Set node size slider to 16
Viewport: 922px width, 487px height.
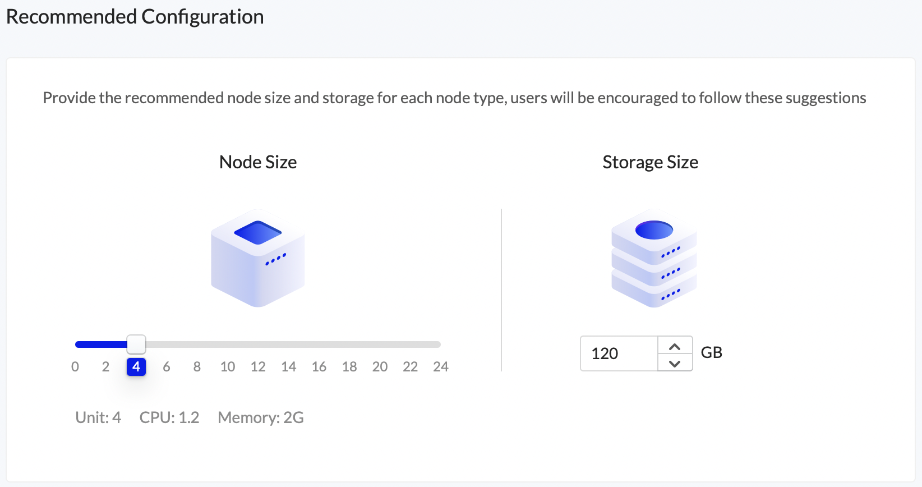319,367
